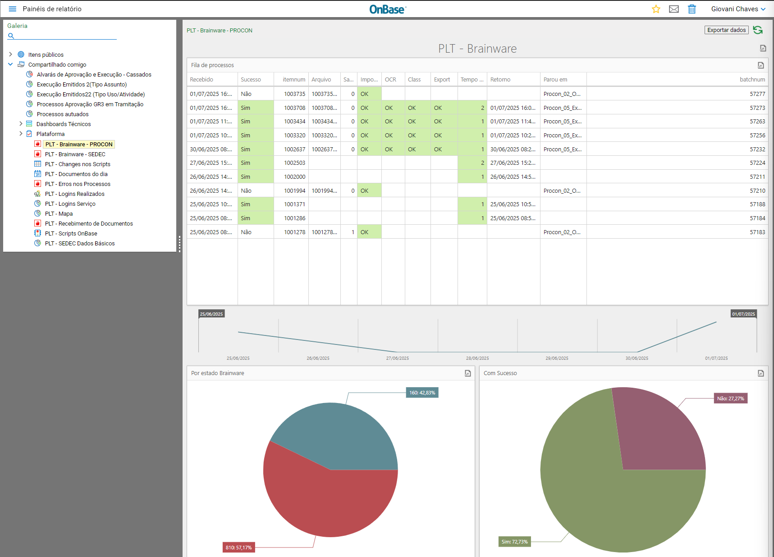Select Dashboards Técnicos folder label

64,124
